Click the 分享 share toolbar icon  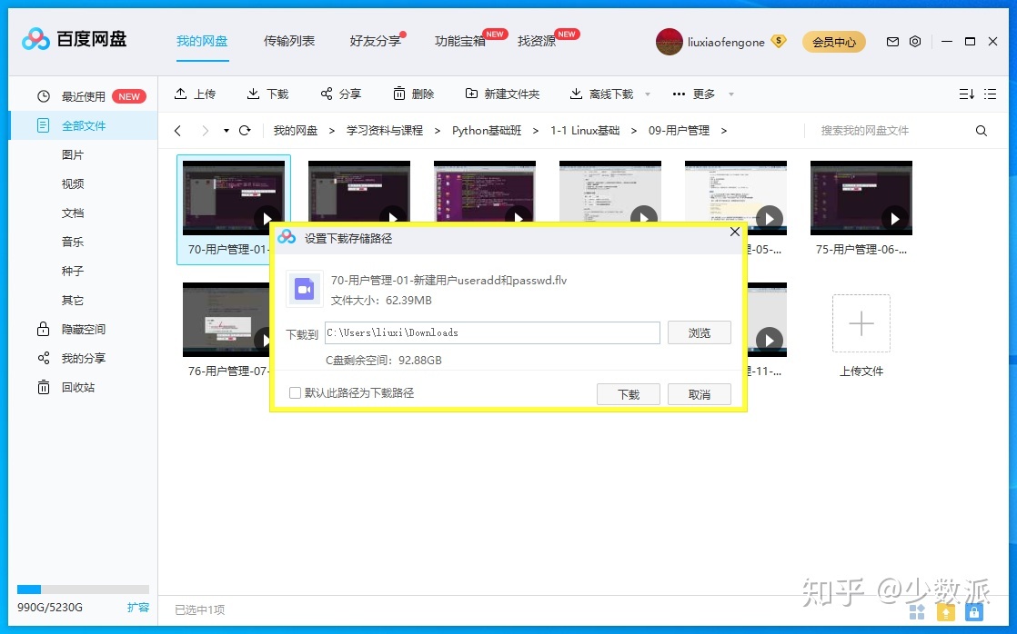coord(327,94)
